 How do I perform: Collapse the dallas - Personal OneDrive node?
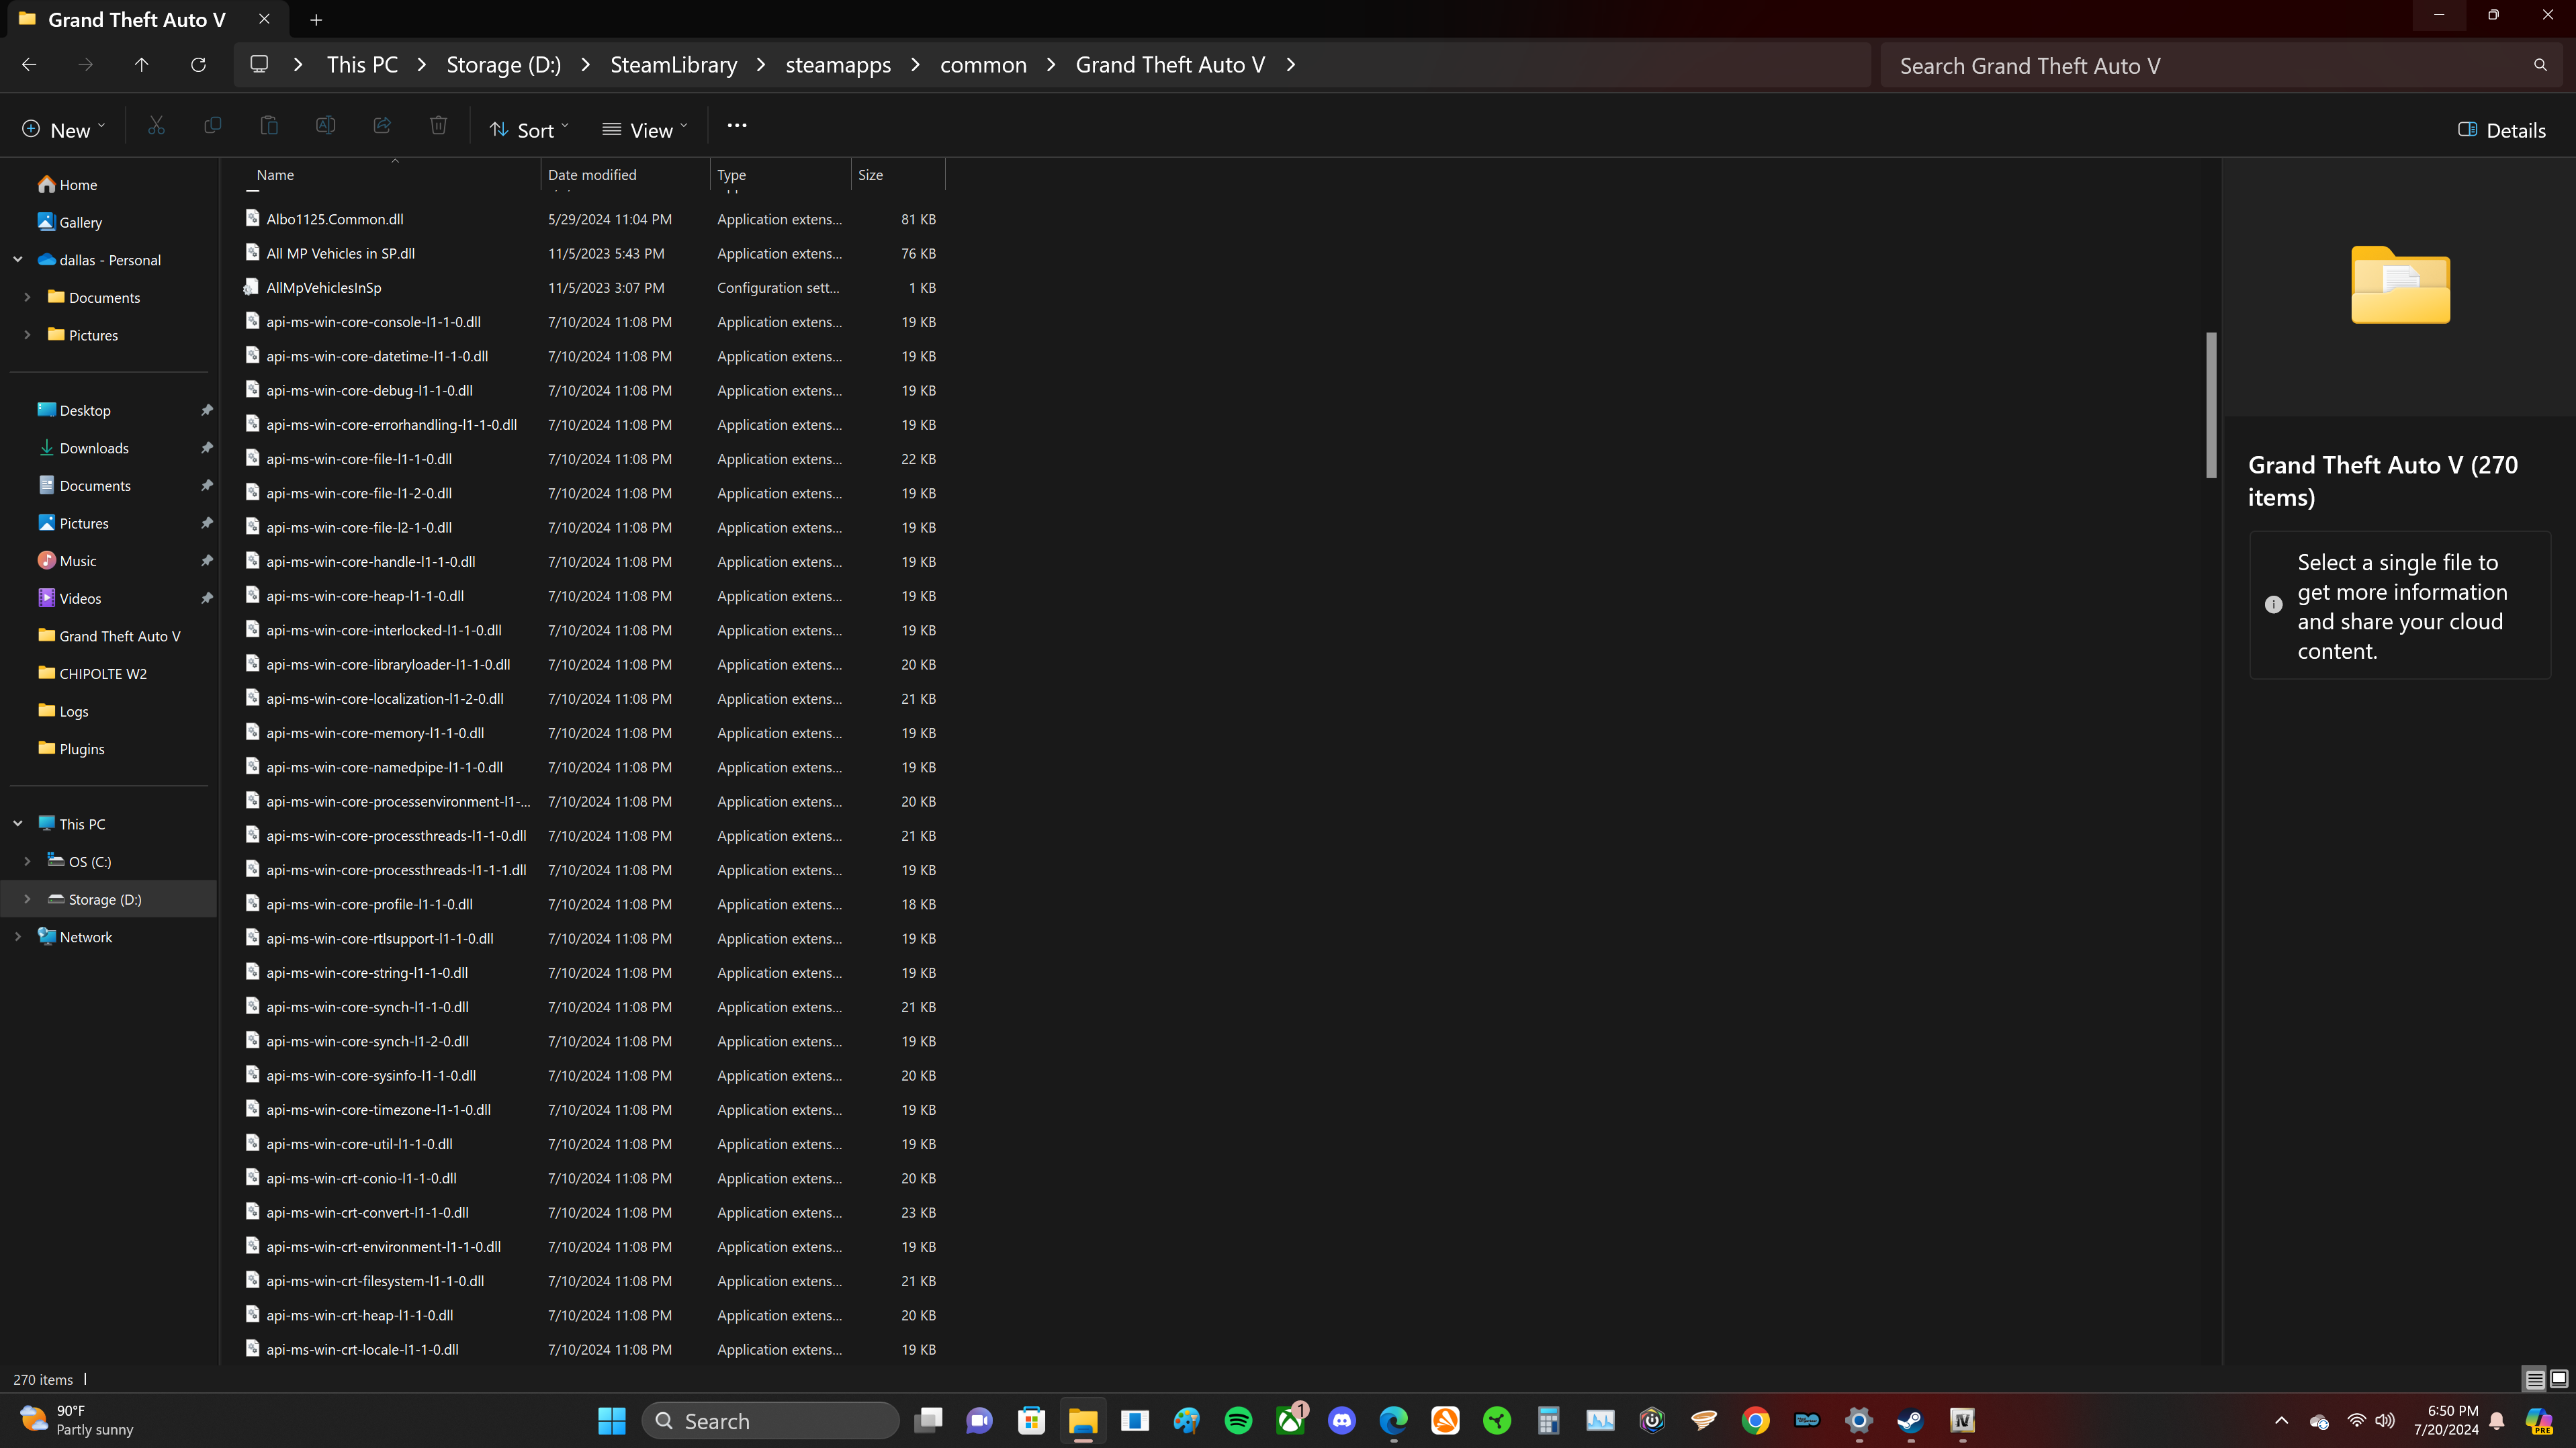tap(17, 260)
